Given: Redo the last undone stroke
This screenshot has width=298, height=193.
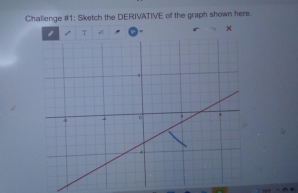Looking at the screenshot, I should click(213, 29).
